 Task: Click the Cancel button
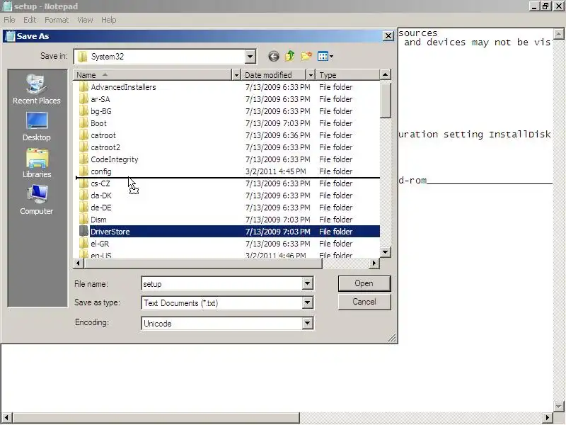point(364,302)
